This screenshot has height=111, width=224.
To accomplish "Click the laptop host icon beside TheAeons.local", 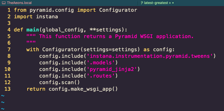I will tap(4, 3).
